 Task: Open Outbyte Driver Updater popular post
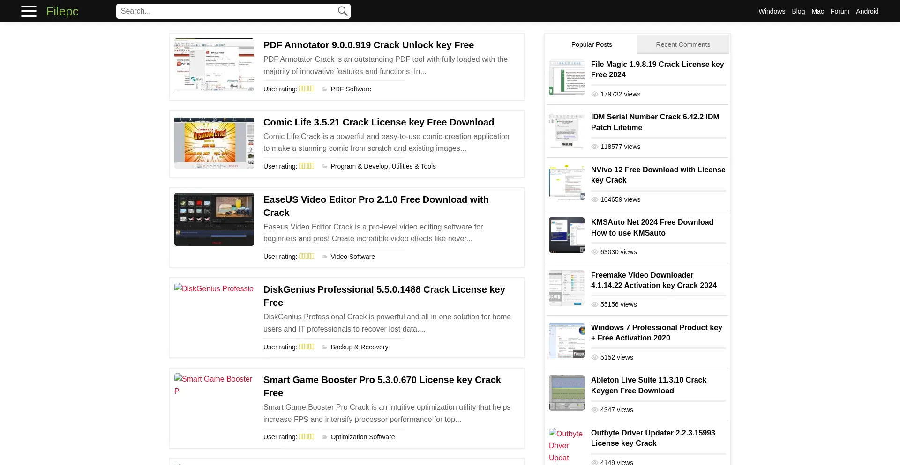point(653,438)
